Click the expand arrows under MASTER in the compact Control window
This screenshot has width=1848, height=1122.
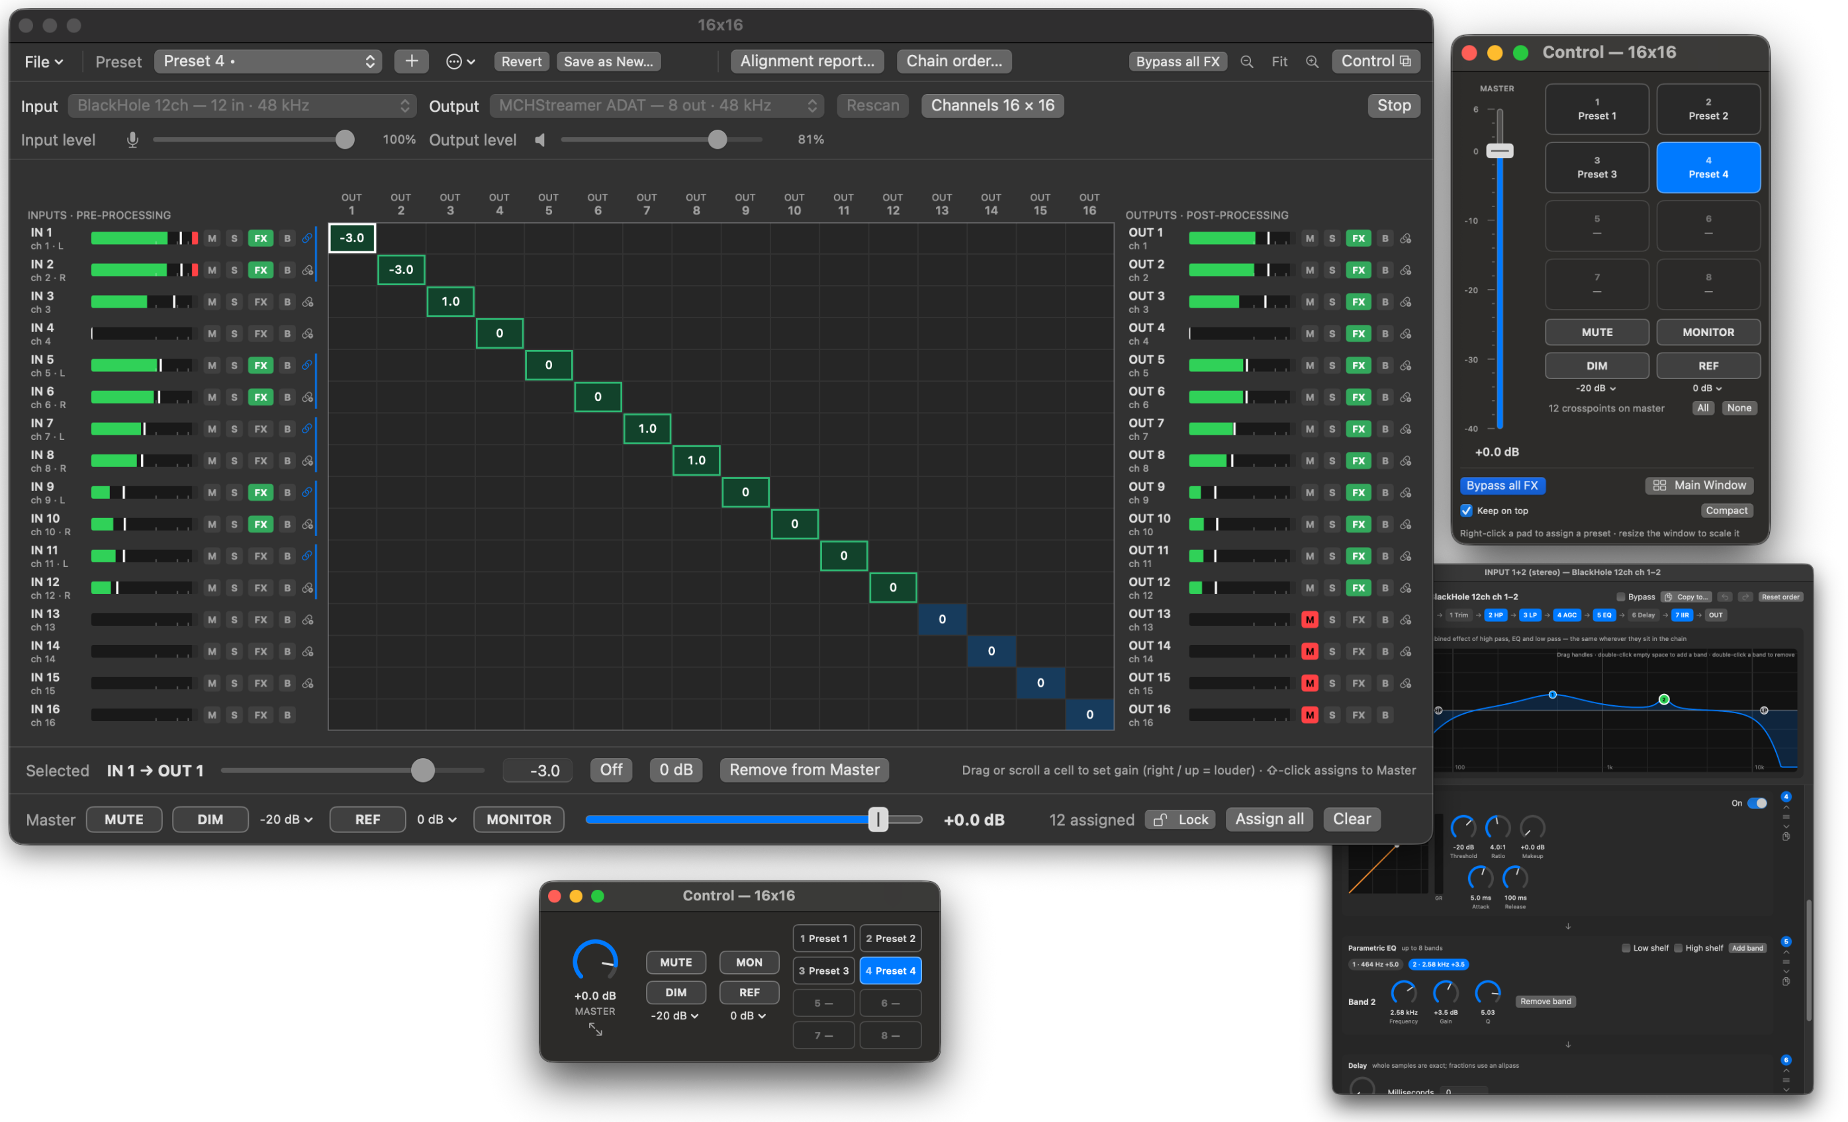coord(596,1030)
